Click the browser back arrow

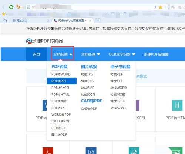(4, 7)
